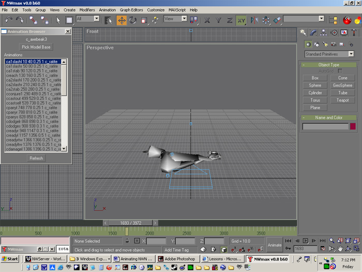Image resolution: width=362 pixels, height=272 pixels.
Task: Open the Modifiers menu
Action: coord(87,10)
